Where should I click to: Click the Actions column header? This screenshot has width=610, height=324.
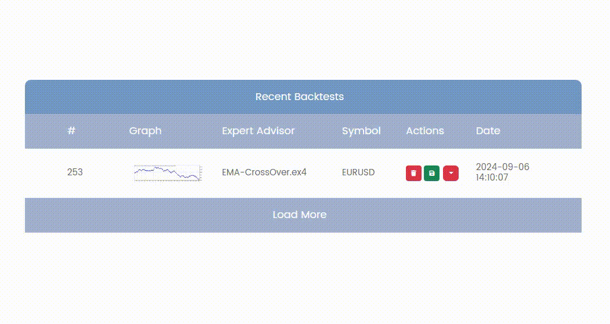coord(425,131)
